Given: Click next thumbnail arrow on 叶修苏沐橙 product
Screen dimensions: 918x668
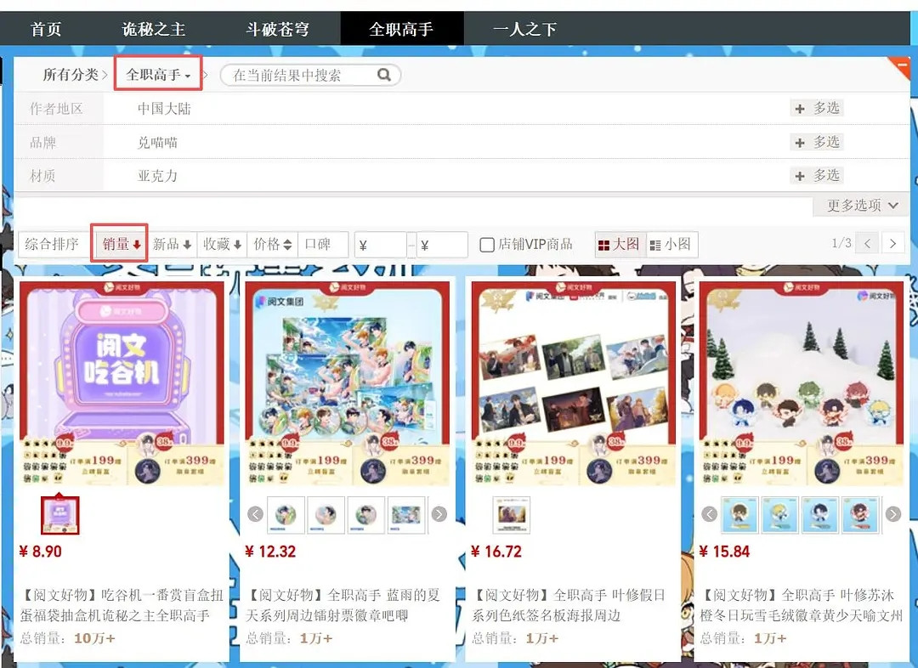Looking at the screenshot, I should tap(892, 514).
